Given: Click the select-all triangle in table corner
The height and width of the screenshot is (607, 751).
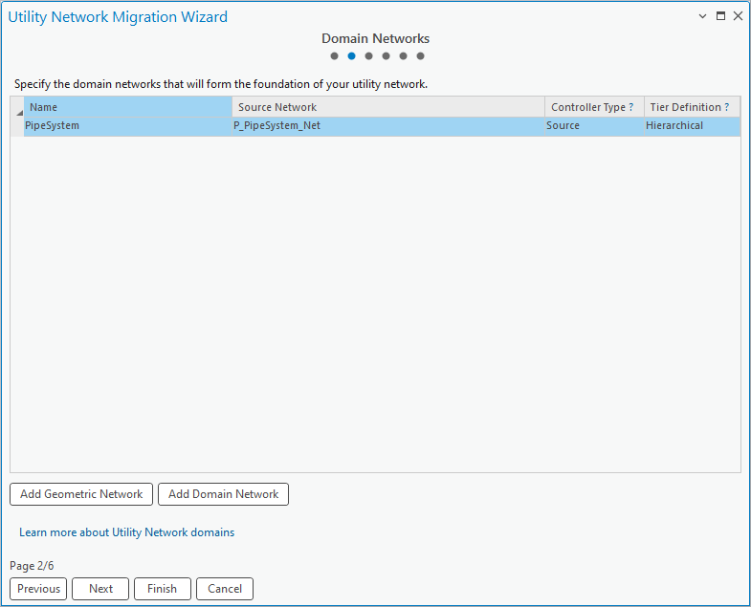Looking at the screenshot, I should 19,112.
